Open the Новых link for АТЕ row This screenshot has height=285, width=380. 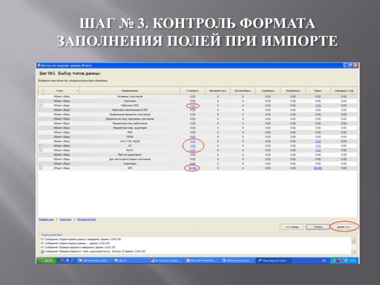click(x=318, y=168)
